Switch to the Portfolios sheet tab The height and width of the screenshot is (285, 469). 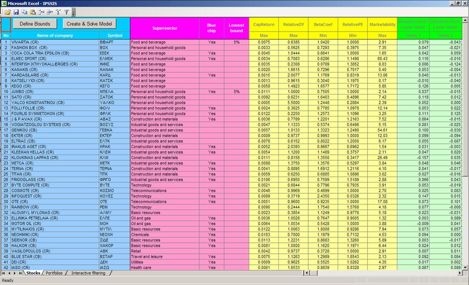tap(54, 273)
